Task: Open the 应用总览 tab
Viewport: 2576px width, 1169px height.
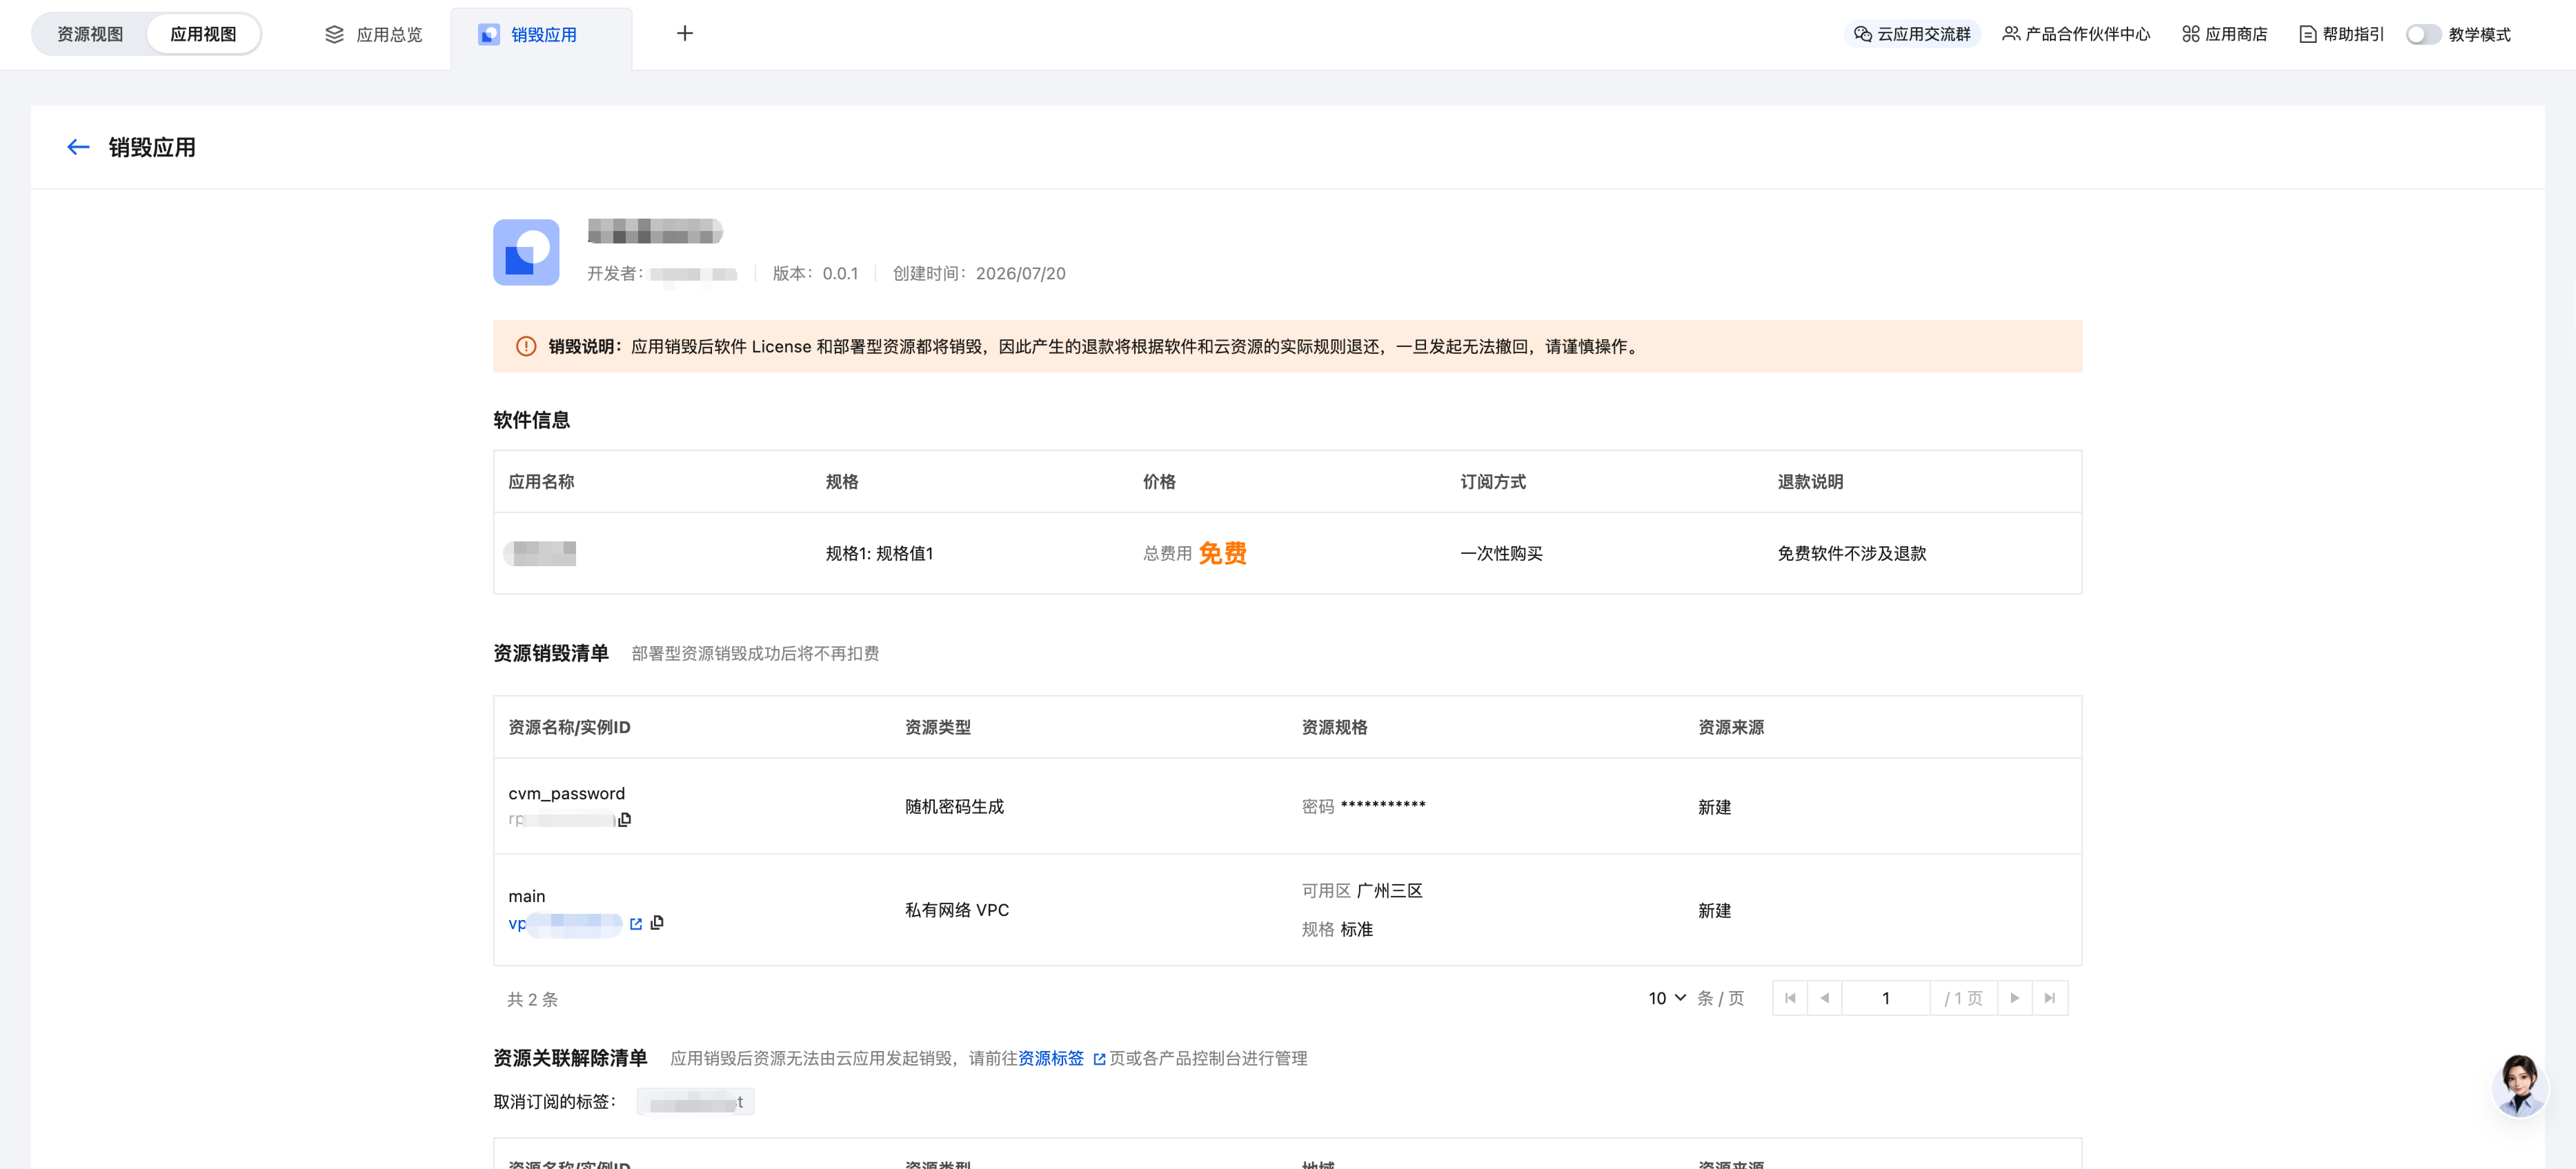Action: point(374,34)
